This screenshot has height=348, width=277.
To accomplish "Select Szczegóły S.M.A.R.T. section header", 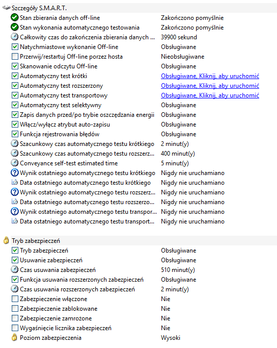I will (39, 8).
